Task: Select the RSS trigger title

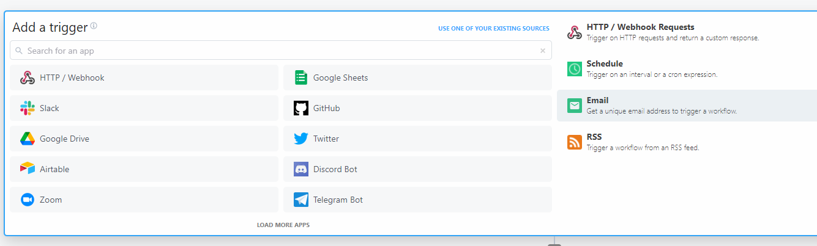Action: (x=594, y=137)
